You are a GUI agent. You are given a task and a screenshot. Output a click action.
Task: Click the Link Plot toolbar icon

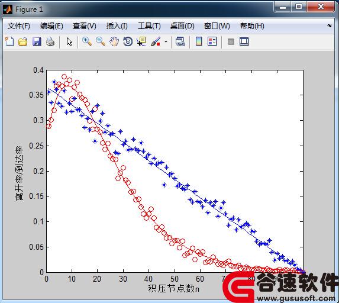pos(180,41)
